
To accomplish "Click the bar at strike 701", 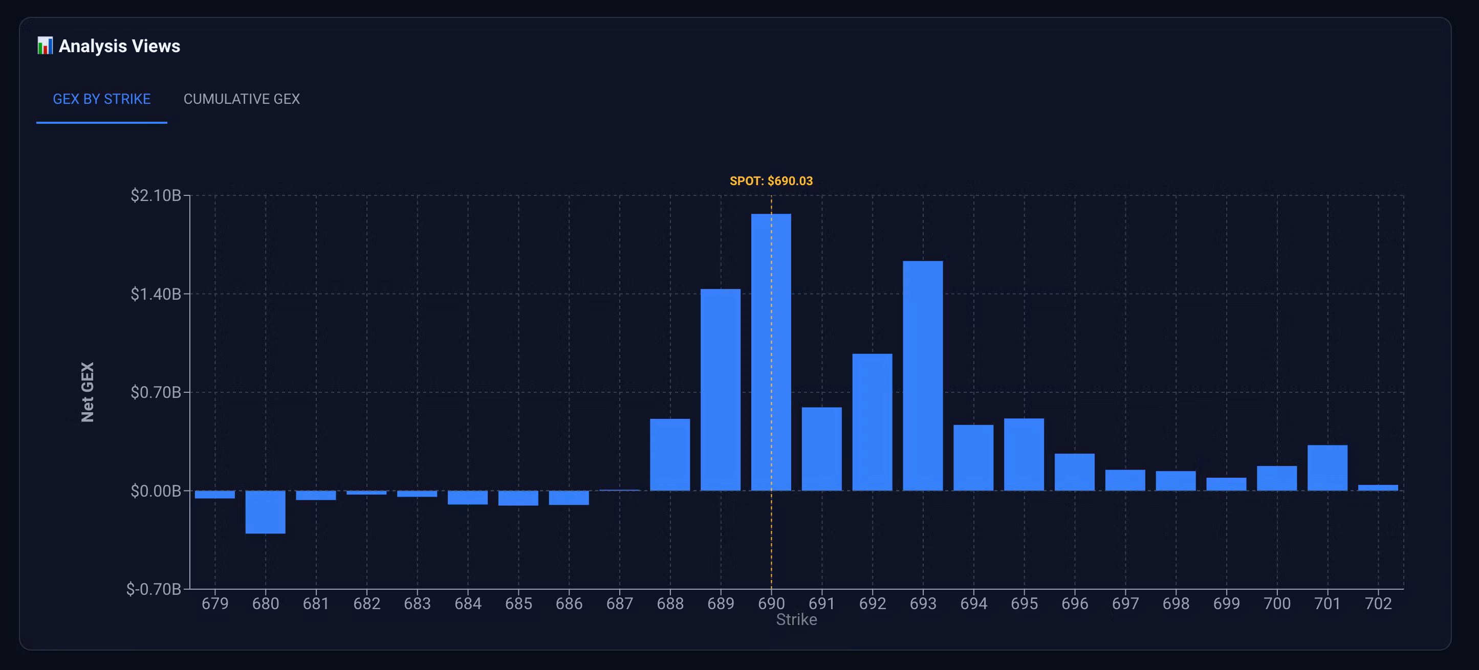I will 1327,468.
